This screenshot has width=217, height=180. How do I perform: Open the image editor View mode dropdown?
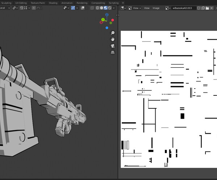135,8
